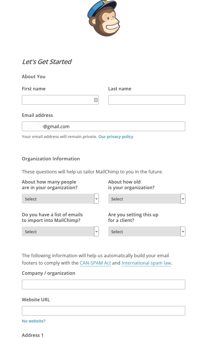This screenshot has height=338, width=206.
Task: Open the Our privacy policy link
Action: click(116, 137)
